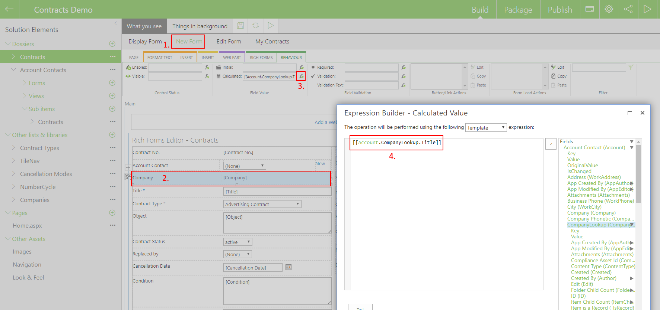Click the refresh icon beside the save icon
The width and height of the screenshot is (660, 310).
click(255, 26)
